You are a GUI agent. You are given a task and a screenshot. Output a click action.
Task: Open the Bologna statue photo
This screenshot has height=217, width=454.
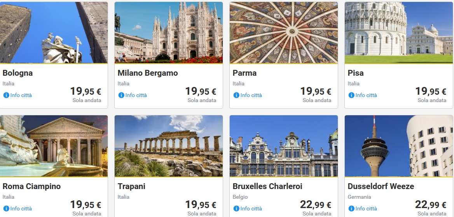pos(54,33)
